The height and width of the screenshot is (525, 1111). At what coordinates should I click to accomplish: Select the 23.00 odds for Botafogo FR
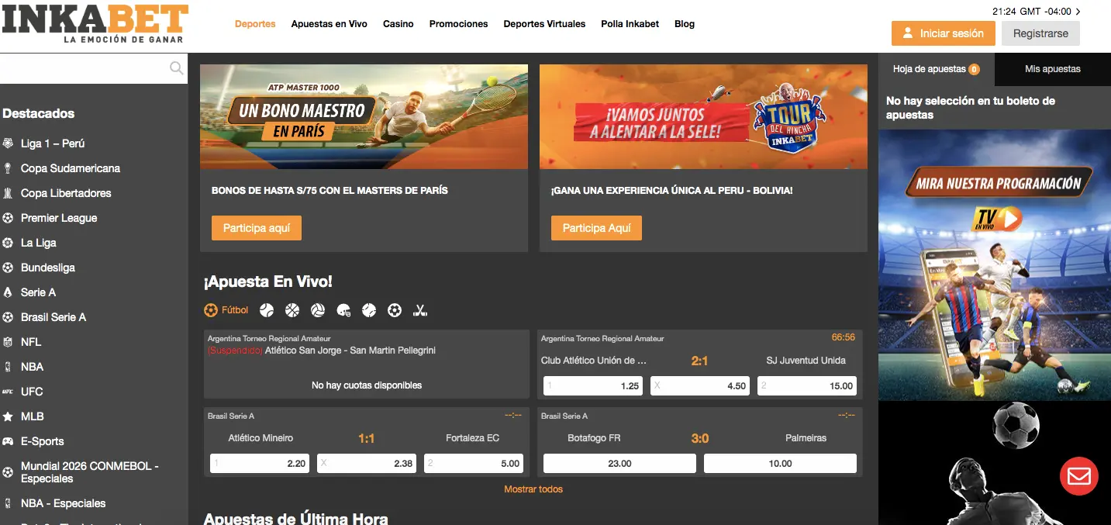[x=619, y=464]
